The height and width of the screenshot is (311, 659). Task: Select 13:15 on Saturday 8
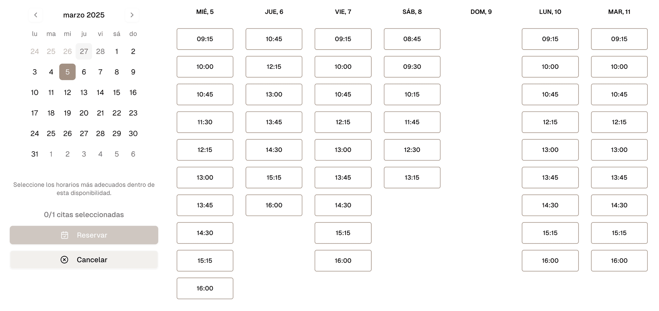pyautogui.click(x=412, y=177)
